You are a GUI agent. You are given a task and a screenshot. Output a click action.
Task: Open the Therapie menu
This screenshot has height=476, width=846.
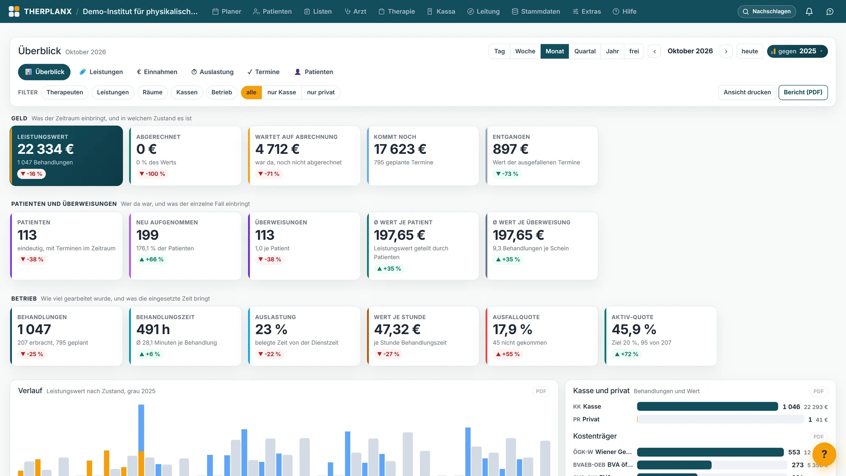(397, 11)
